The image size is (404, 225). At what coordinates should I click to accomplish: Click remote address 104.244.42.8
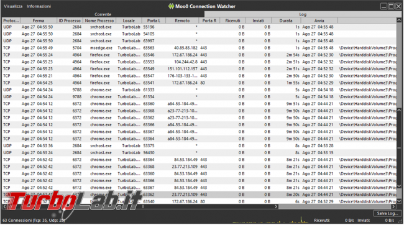pos(186,62)
